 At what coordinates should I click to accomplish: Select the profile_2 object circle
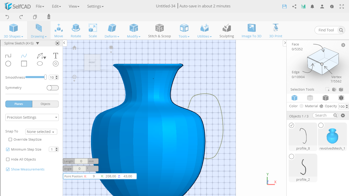(x=292, y=156)
